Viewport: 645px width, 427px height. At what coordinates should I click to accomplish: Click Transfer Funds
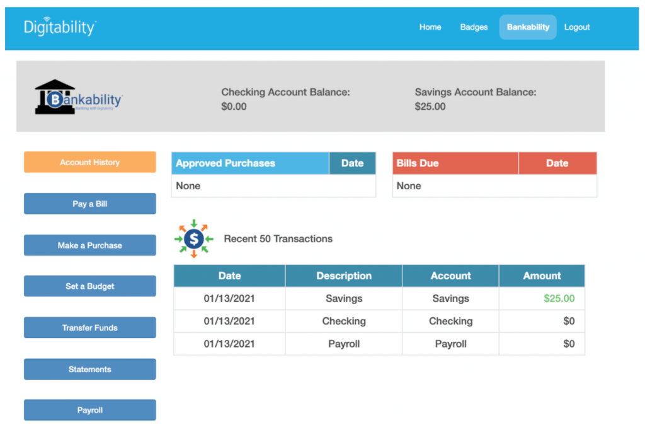(89, 327)
